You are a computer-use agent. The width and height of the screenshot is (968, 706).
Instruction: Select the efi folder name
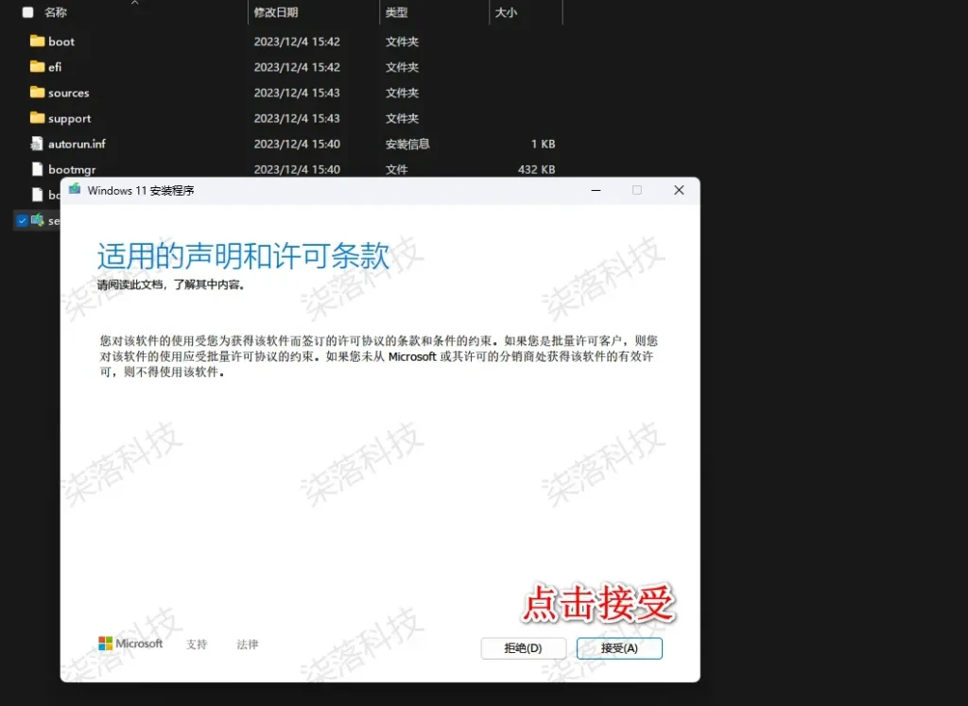55,67
